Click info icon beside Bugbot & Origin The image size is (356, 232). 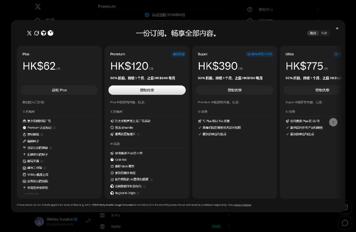[x=138, y=193]
